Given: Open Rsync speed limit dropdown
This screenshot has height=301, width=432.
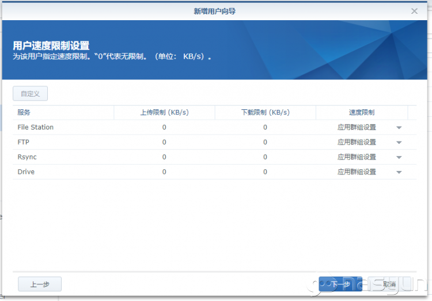Looking at the screenshot, I should tap(399, 157).
